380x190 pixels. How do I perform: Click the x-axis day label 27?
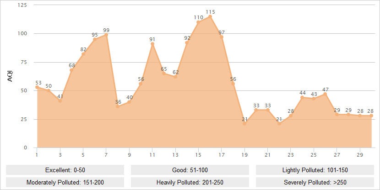pos(337,155)
